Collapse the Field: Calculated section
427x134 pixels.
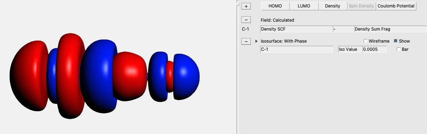(x=246, y=20)
